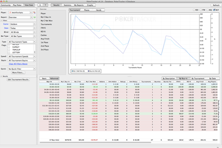
Task: Click the Buy-Ins Won legend icon
Action: tap(88, 71)
